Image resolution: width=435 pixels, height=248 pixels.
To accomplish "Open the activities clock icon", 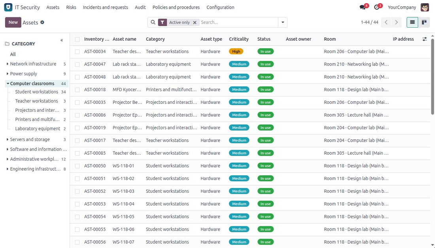I will tap(376, 7).
